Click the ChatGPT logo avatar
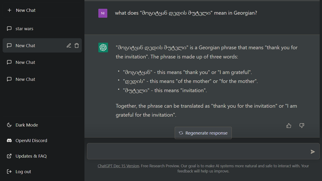 point(103,47)
